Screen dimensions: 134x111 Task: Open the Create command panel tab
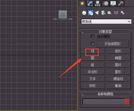82,3
